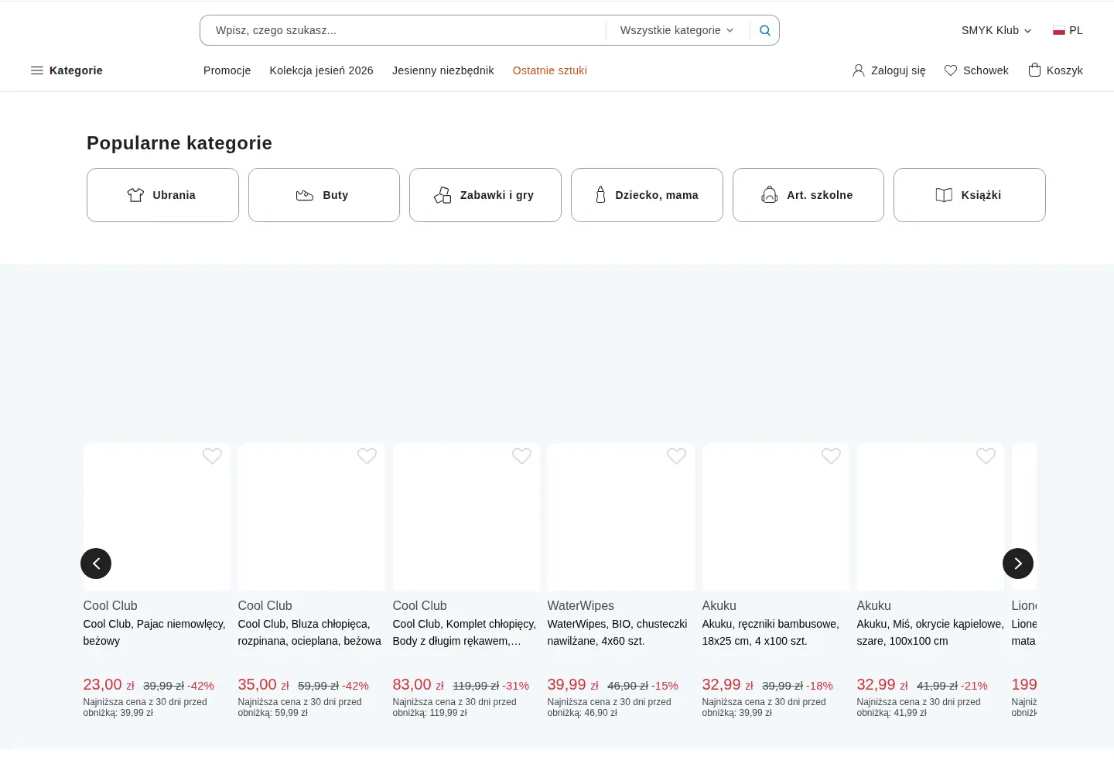Click the 23,00 zł price
Image resolution: width=1114 pixels, height=774 pixels.
tap(108, 685)
